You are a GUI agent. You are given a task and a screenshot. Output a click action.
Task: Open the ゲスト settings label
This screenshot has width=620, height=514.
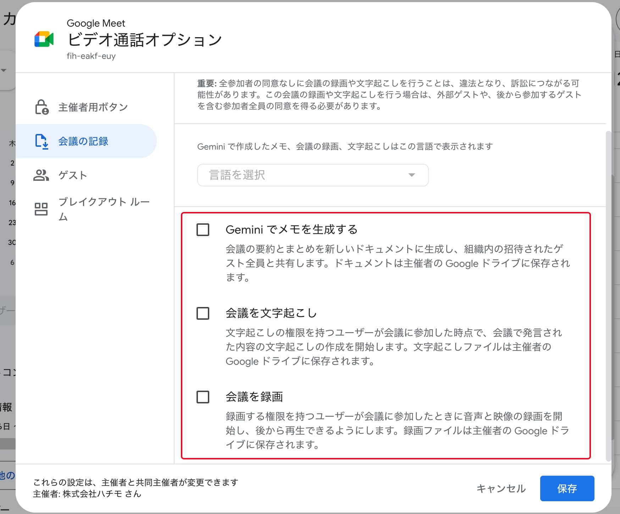73,175
